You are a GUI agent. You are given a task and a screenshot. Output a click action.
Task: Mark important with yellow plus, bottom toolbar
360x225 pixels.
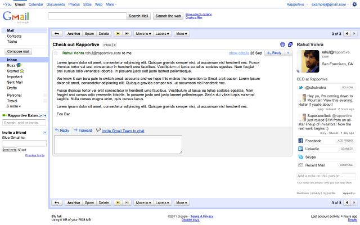[x=118, y=202]
